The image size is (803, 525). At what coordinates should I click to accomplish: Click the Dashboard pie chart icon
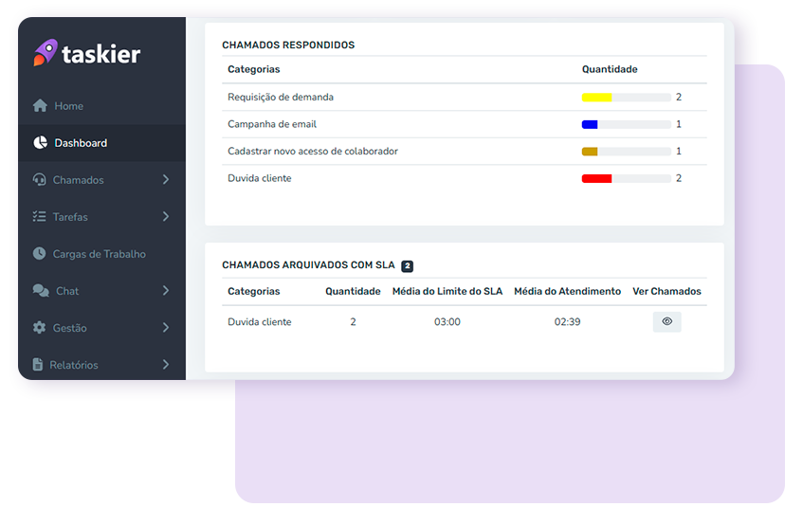tap(40, 143)
